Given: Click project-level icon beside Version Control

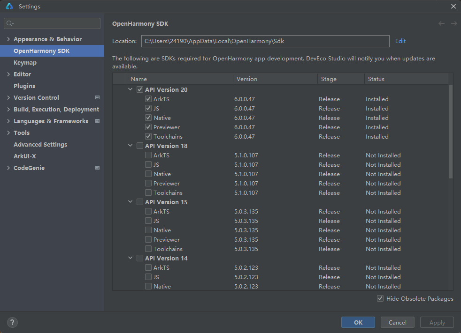Looking at the screenshot, I should pos(97,97).
